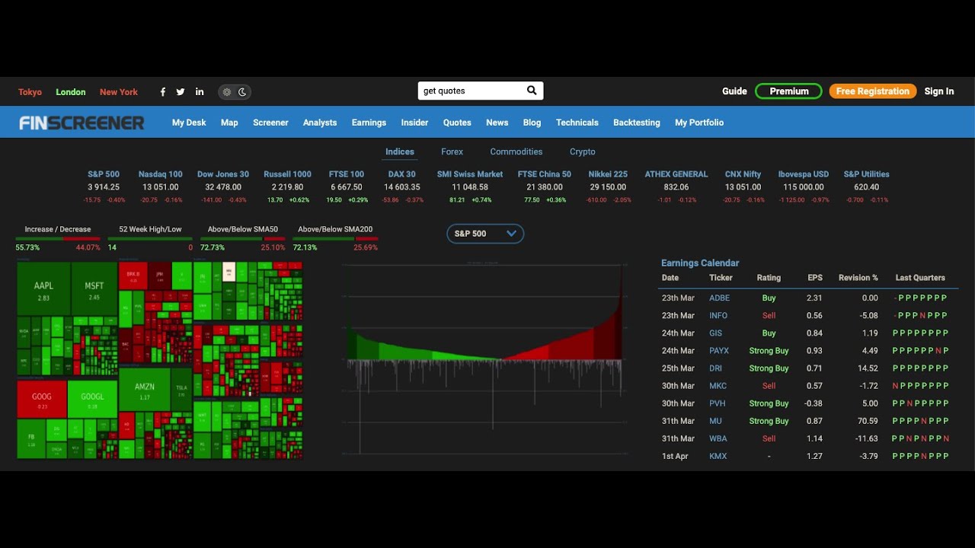Select the AAPL heatmap tile
Image resolution: width=975 pixels, height=548 pixels.
tap(43, 289)
